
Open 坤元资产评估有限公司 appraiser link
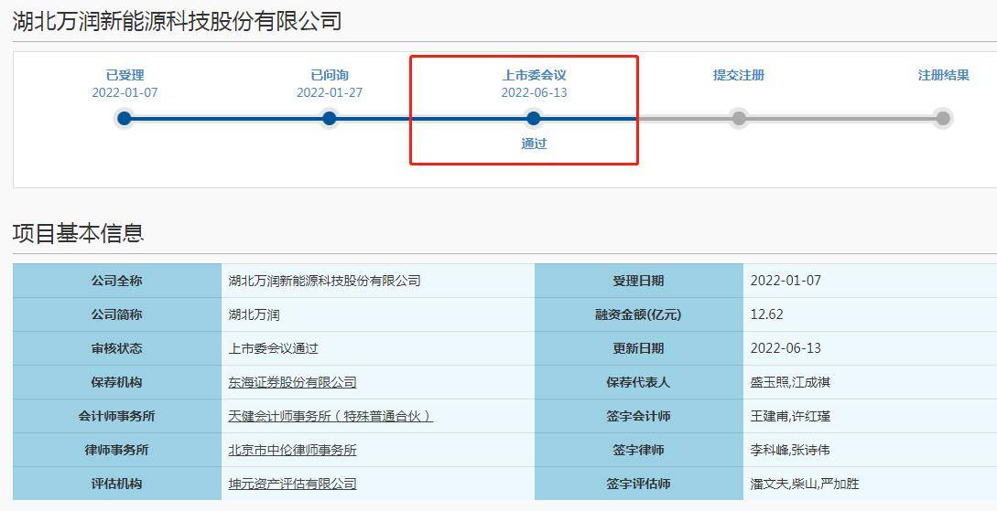tap(292, 483)
